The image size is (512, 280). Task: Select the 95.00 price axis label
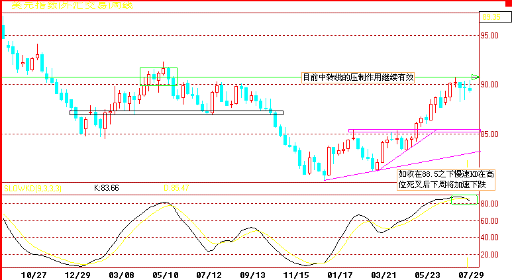pos(489,35)
